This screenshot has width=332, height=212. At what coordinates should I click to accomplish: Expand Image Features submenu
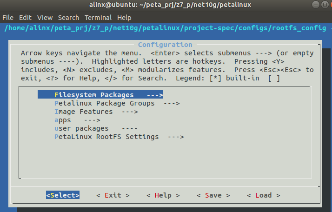click(96, 112)
